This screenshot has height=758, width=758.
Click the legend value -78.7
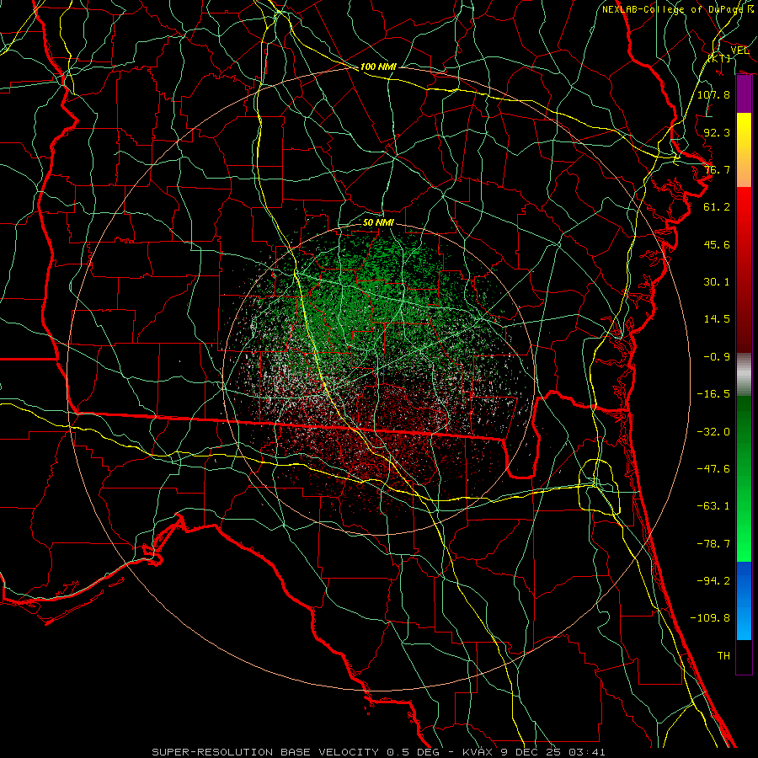click(713, 544)
